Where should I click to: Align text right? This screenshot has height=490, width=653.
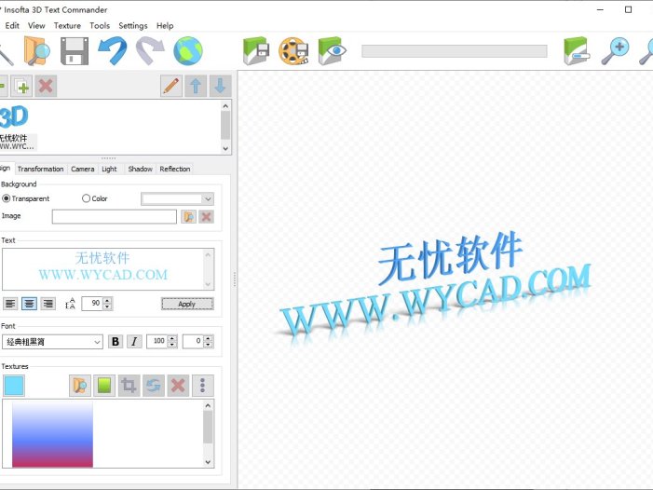pos(48,304)
